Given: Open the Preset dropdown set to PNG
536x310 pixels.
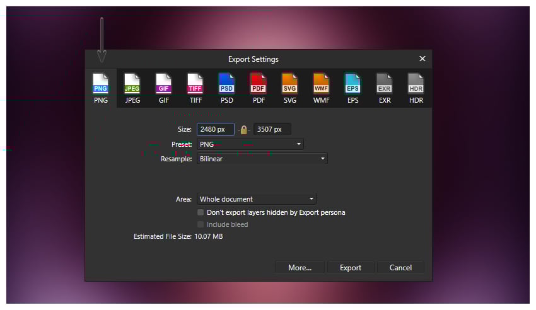Looking at the screenshot, I should [x=250, y=144].
